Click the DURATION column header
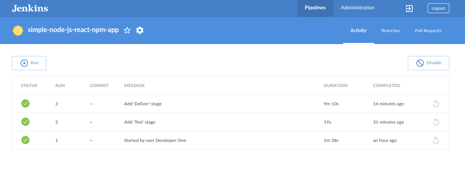 click(336, 85)
